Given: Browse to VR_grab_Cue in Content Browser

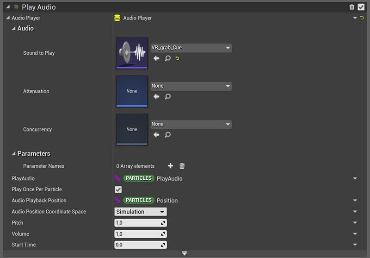Looking at the screenshot, I should click(167, 58).
